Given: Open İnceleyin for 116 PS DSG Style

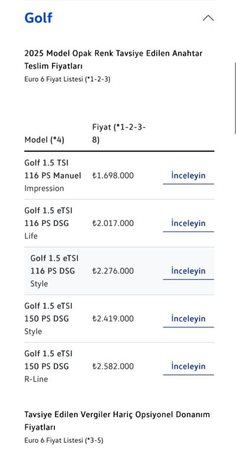Looking at the screenshot, I should (188, 271).
